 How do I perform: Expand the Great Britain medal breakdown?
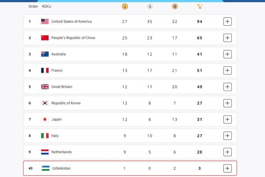coord(227,87)
